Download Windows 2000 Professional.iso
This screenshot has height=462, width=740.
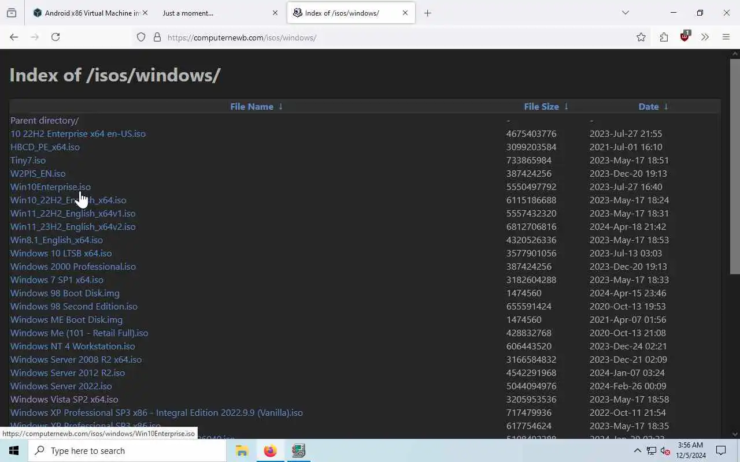point(73,266)
